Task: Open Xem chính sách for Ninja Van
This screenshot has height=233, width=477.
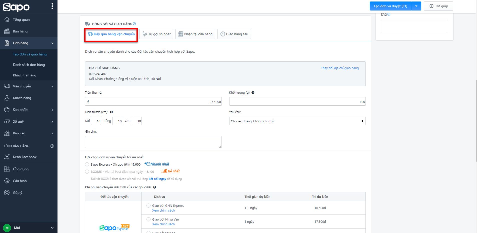Action: pyautogui.click(x=163, y=224)
